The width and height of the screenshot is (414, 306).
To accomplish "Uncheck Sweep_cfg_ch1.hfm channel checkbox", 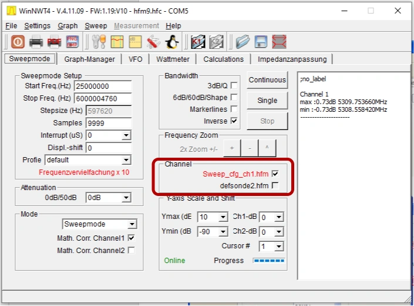I will click(275, 174).
